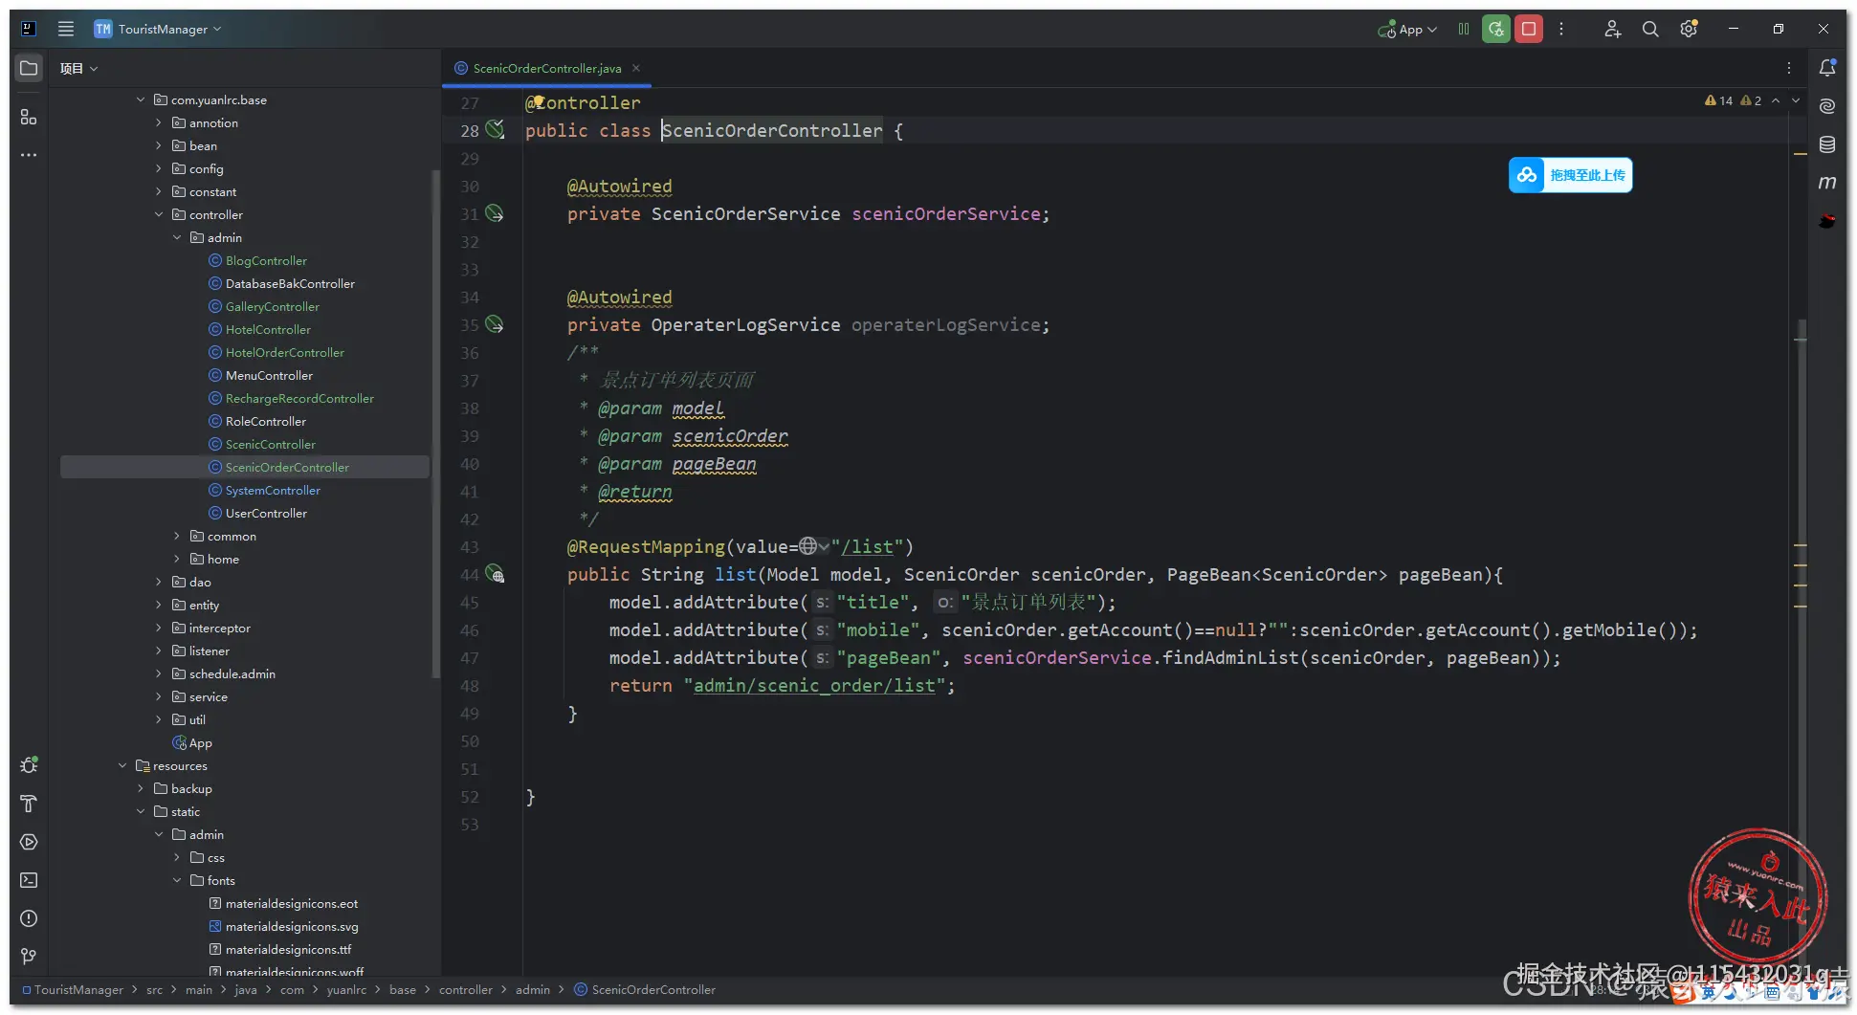
Task: Open the main hamburger menu
Action: click(x=65, y=29)
